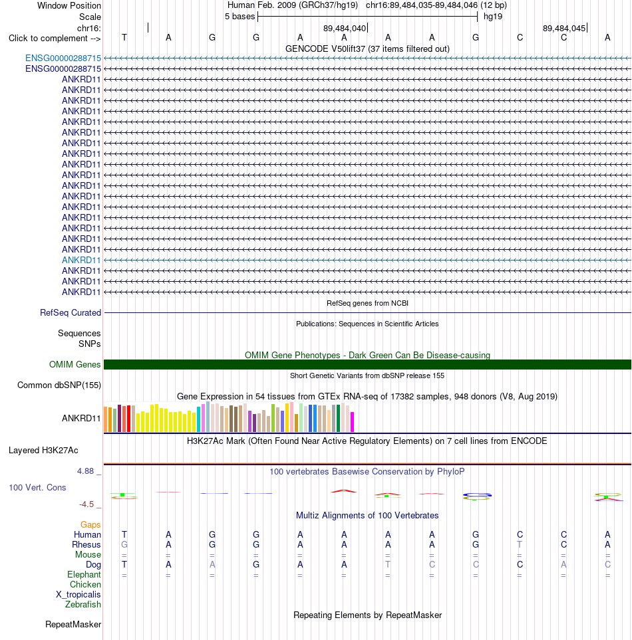
Task: Open the OMIM Gene Phenotypes track title
Action: point(367,355)
